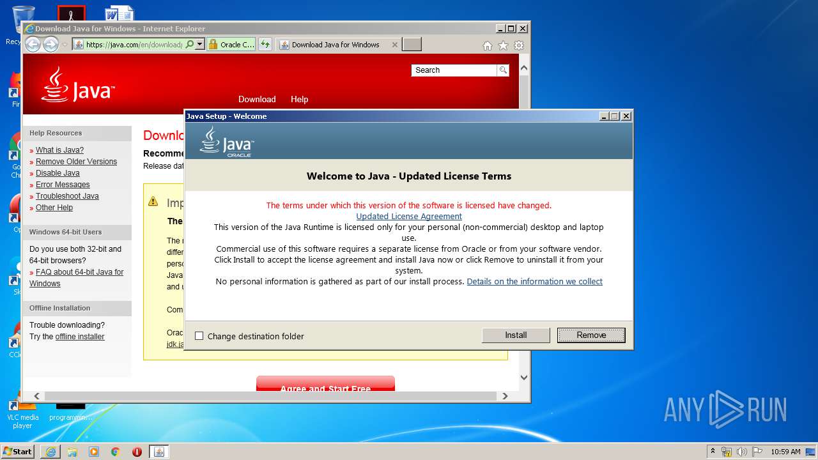Open the IE tools gear menu
Screen dimensions: 818x460
(519, 45)
